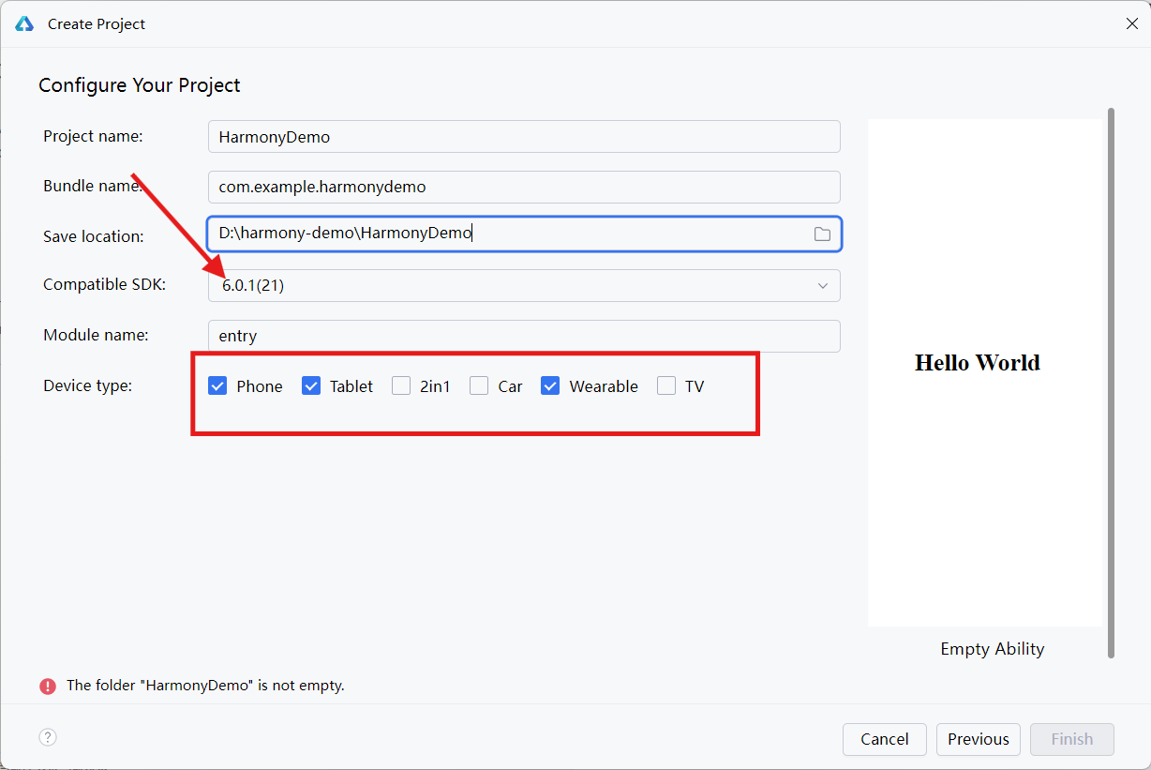The width and height of the screenshot is (1151, 770).
Task: Open the Compatible SDK dropdown
Action: point(524,285)
